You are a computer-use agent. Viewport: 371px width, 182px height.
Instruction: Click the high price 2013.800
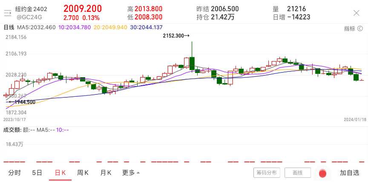149,9
